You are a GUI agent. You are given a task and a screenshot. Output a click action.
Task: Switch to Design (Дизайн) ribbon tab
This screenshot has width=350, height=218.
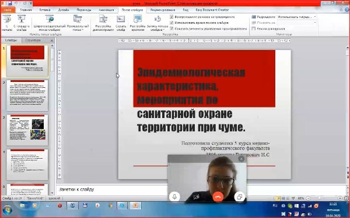(64, 10)
